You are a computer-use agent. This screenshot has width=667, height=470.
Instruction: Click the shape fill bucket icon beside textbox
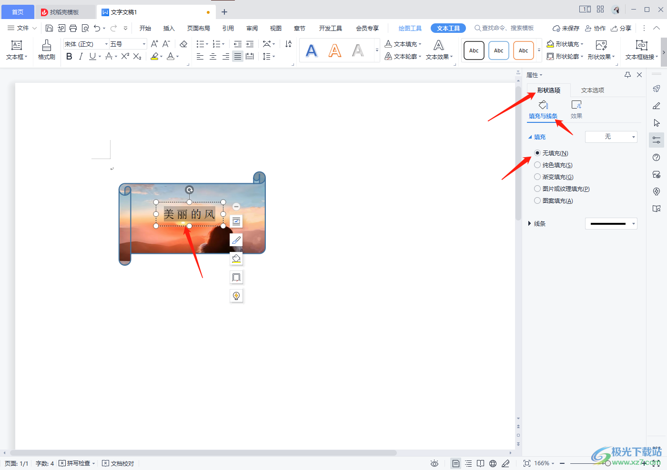pos(236,259)
